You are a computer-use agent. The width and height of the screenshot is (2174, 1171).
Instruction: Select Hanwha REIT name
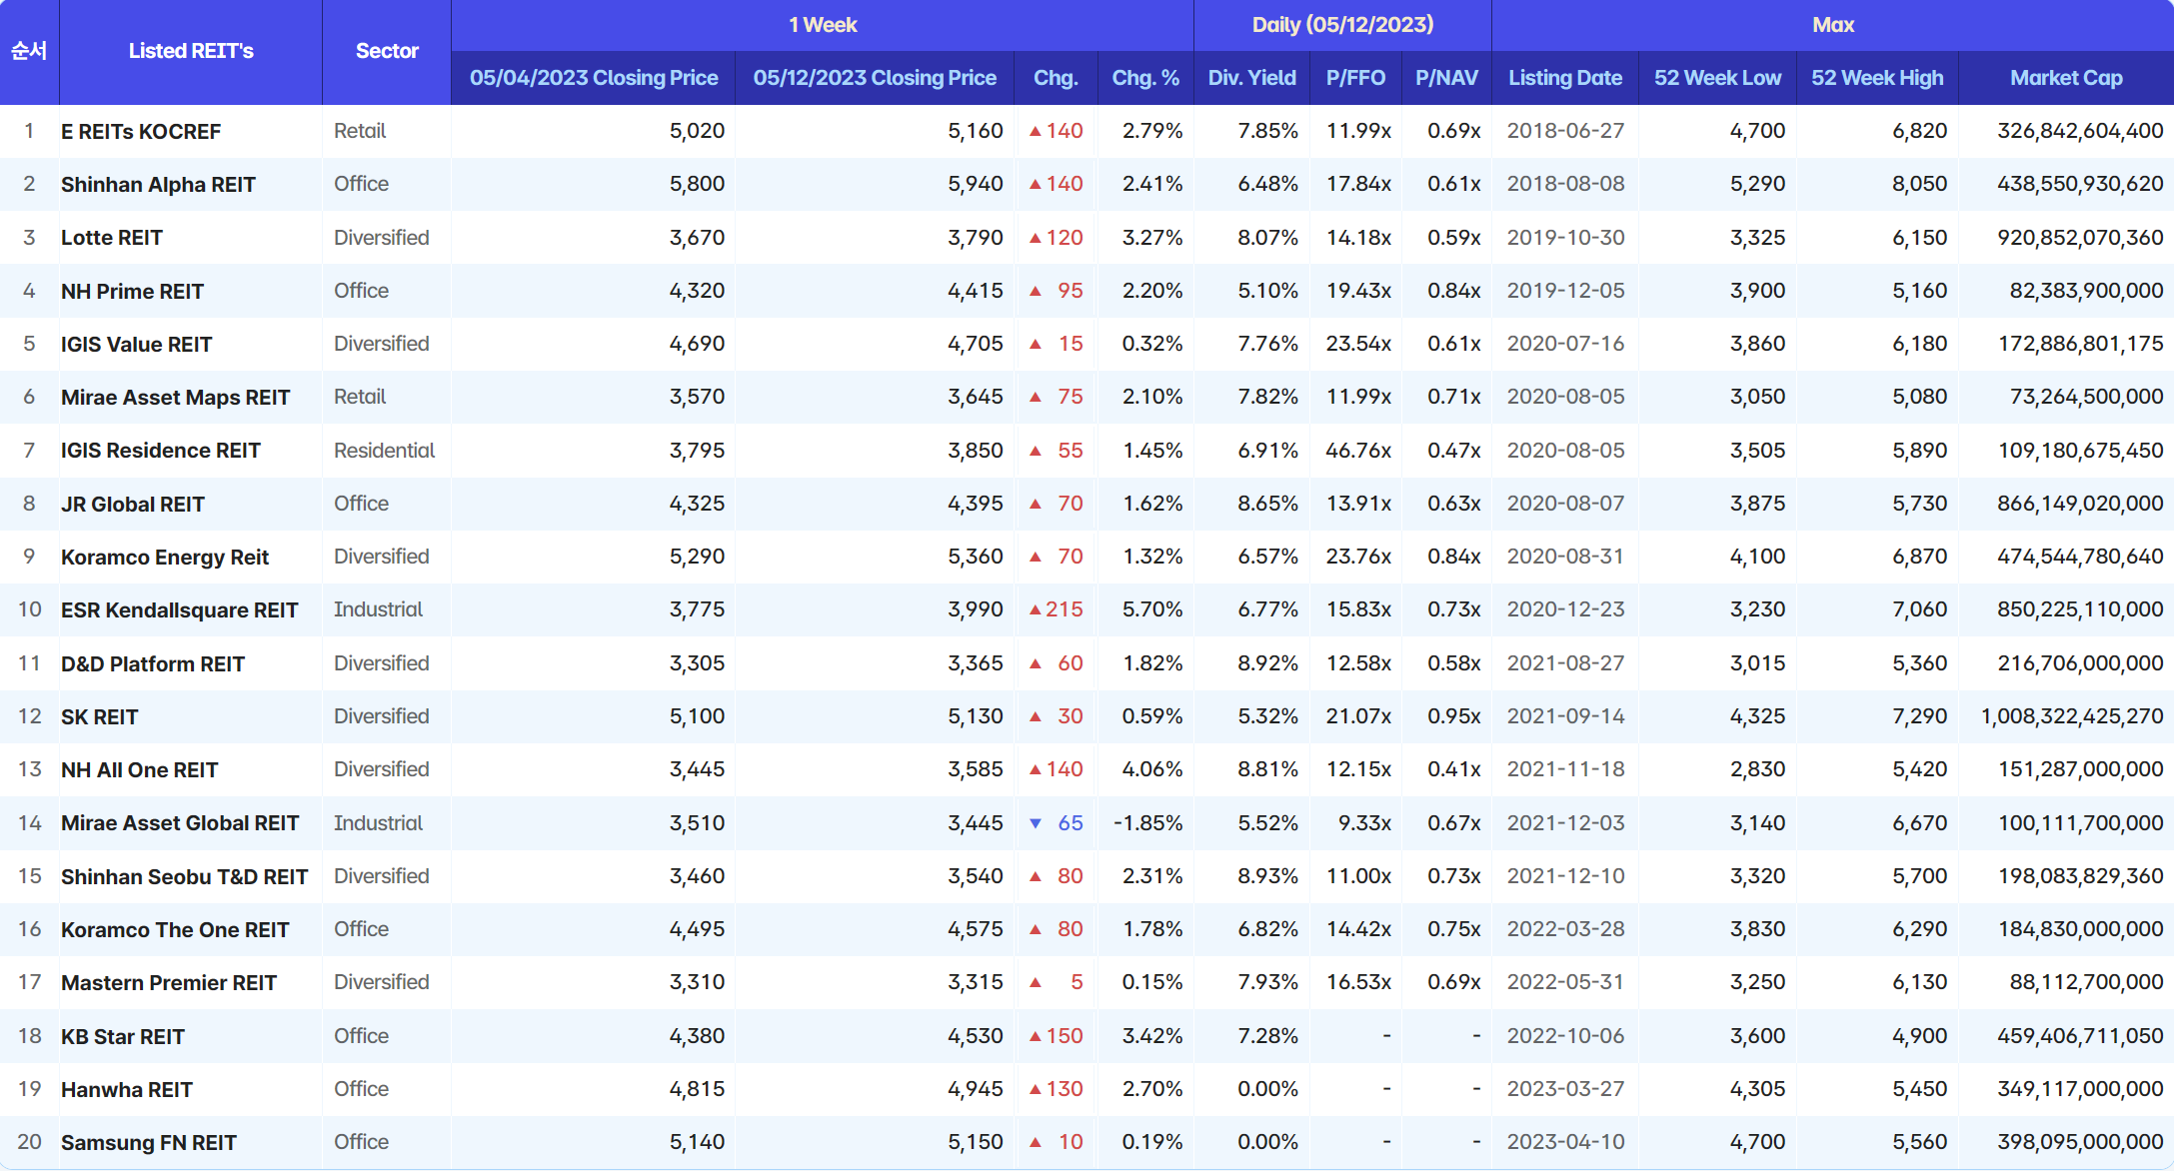[127, 1090]
